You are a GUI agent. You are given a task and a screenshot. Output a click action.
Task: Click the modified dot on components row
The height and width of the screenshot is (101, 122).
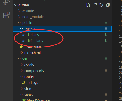[106, 71]
